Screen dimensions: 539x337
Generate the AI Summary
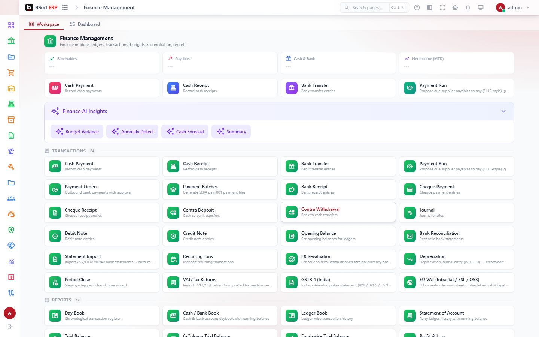tap(231, 131)
